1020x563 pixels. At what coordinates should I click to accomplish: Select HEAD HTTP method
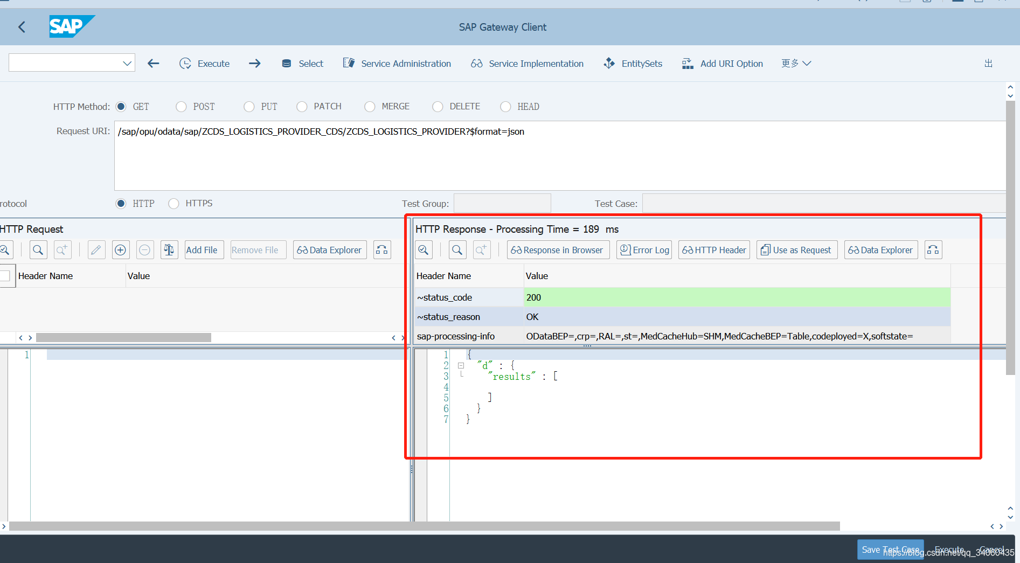point(505,107)
